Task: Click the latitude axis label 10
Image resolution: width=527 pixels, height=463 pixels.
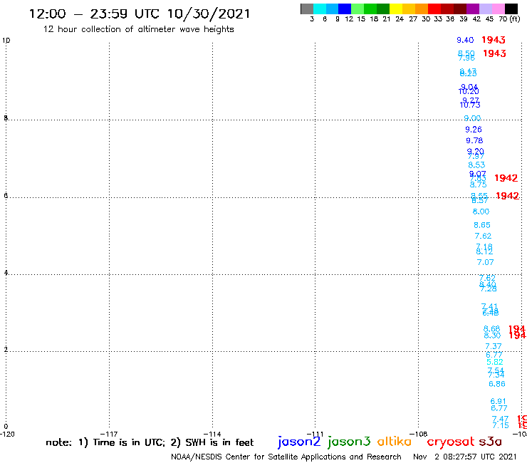Action: pyautogui.click(x=6, y=41)
